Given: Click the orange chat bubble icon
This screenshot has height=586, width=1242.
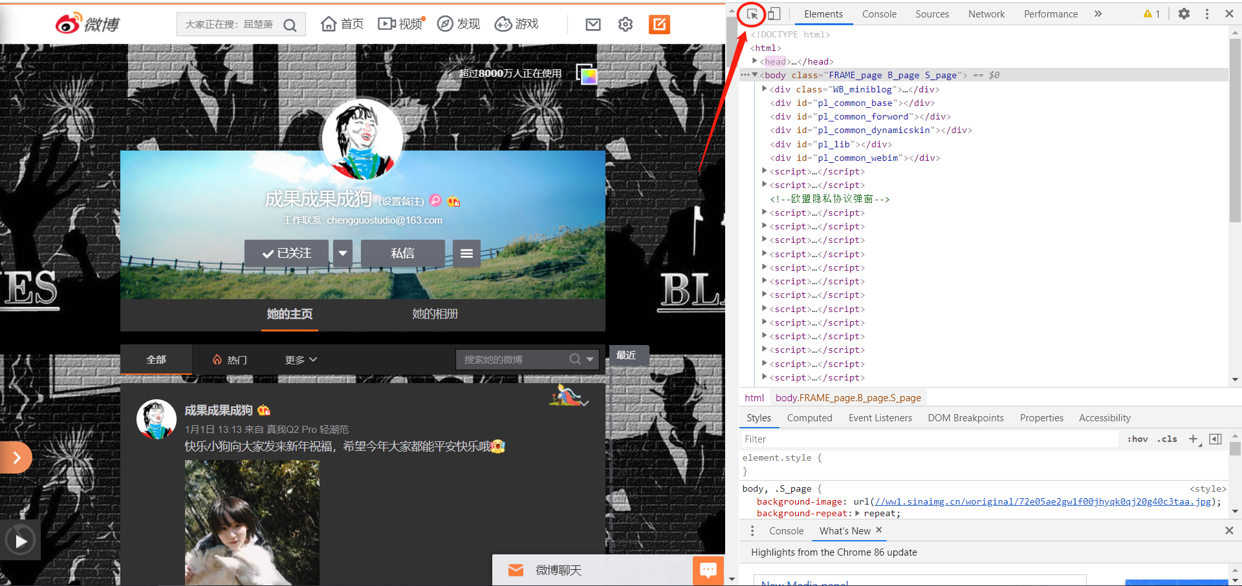Looking at the screenshot, I should pos(708,570).
